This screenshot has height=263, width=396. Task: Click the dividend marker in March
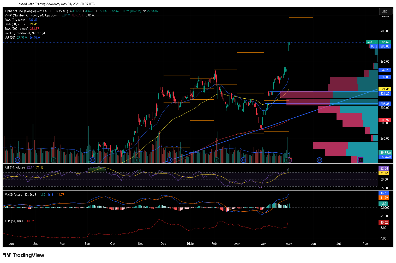[243, 160]
